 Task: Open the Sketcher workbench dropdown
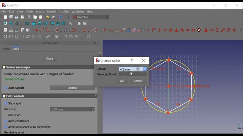91,17
